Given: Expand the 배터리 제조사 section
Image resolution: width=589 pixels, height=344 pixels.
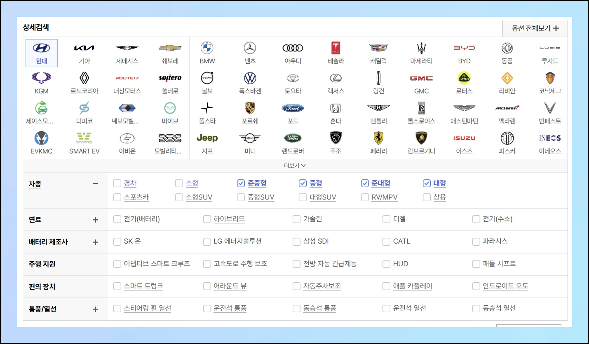Looking at the screenshot, I should (x=95, y=242).
